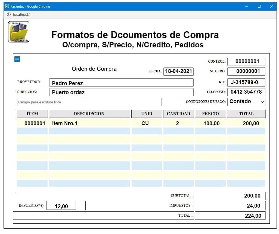Click the Numero field
The image size is (279, 234).
coord(246,71)
